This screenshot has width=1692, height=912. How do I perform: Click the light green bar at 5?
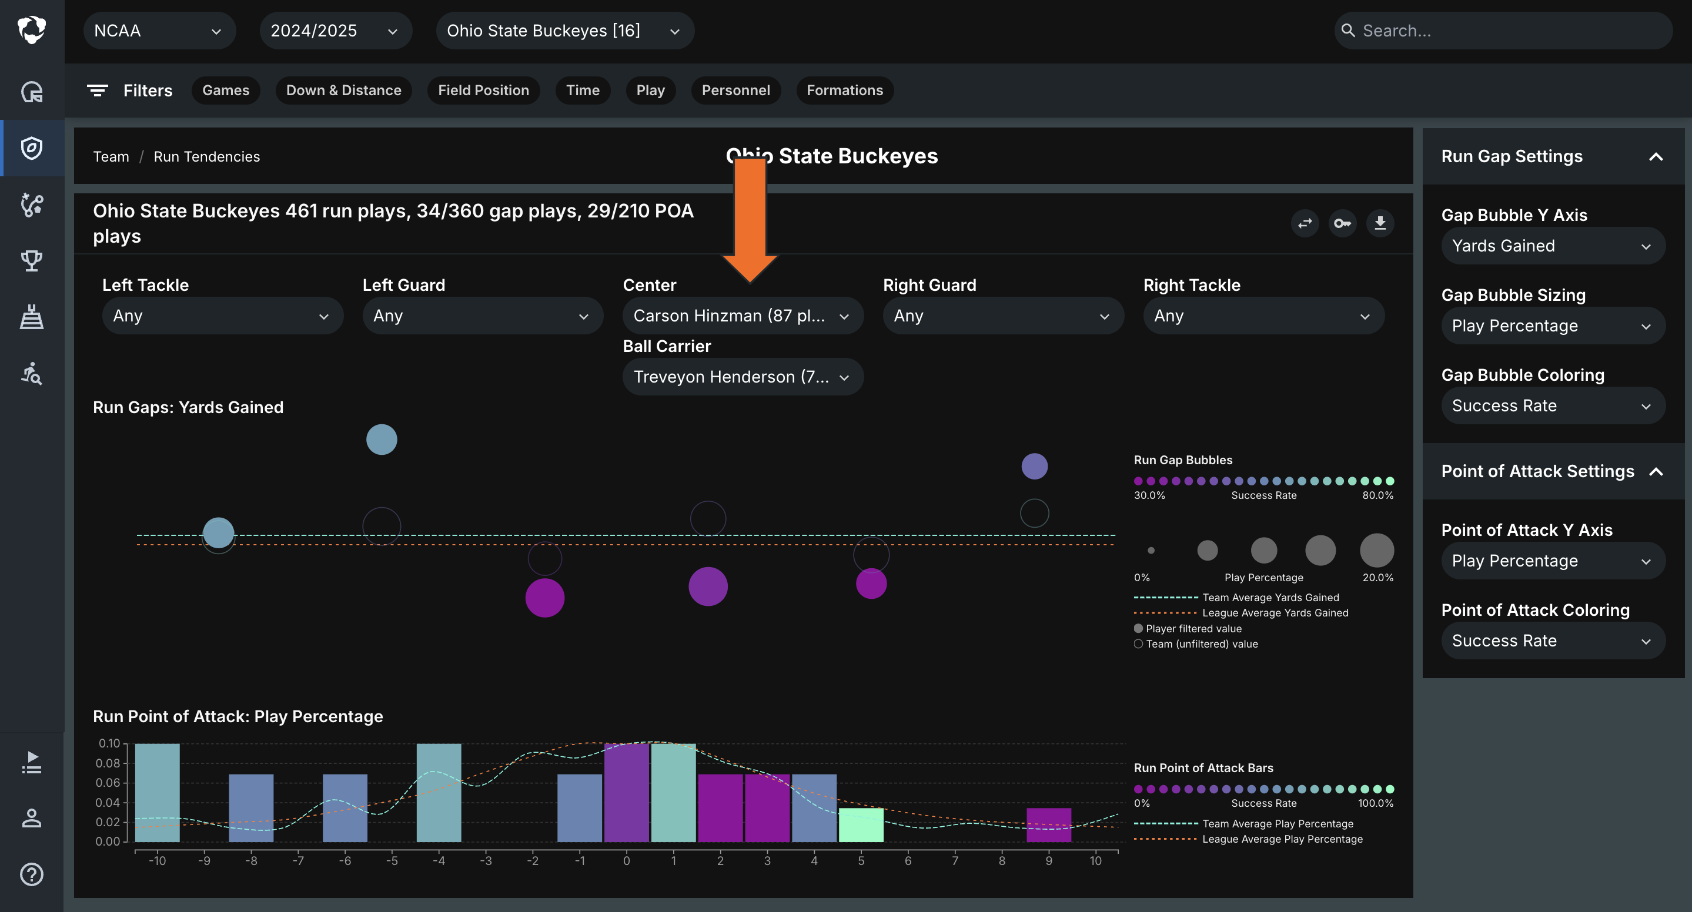point(861,824)
